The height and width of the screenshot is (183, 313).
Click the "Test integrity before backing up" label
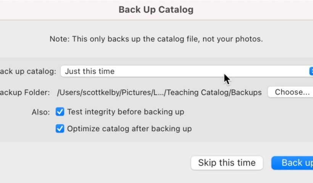(x=126, y=112)
